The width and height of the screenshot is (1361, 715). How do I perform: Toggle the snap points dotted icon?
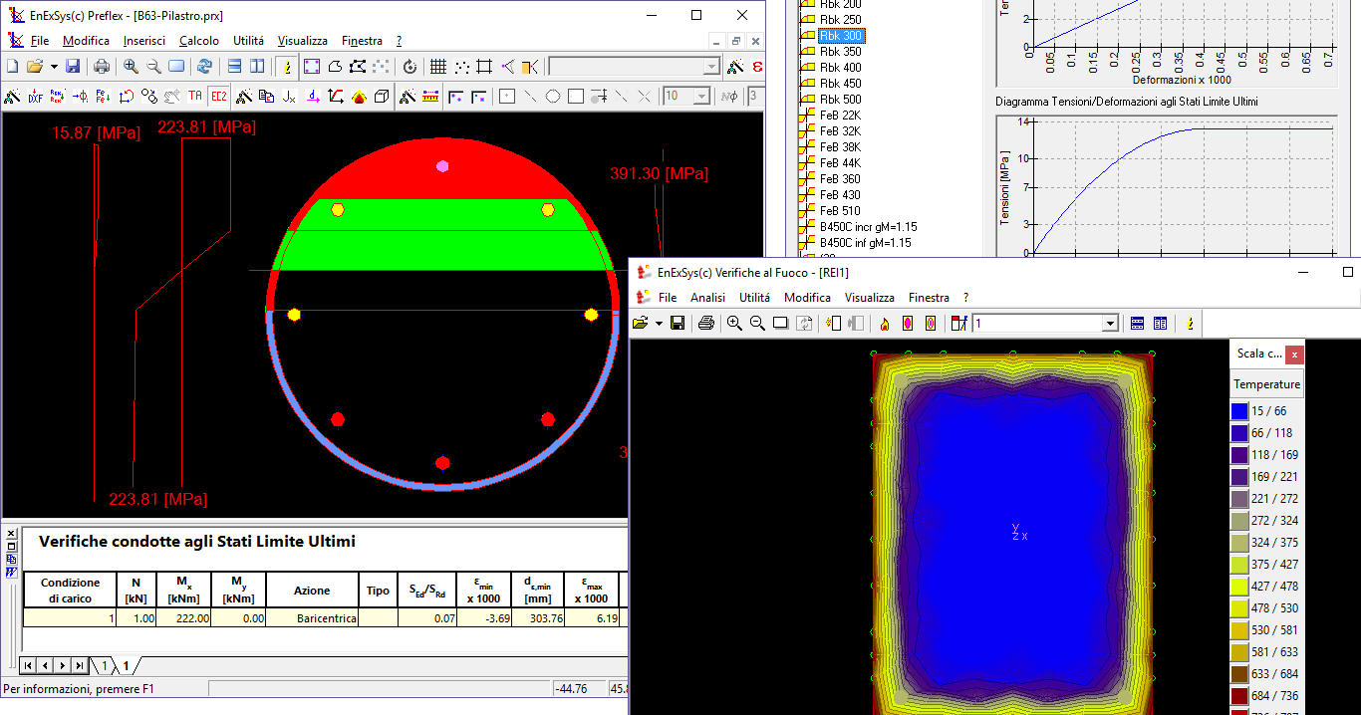[461, 67]
